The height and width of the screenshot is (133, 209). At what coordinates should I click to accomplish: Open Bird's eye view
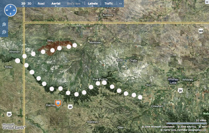[73, 4]
